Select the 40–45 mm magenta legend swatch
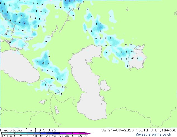The width and height of the screenshot is (177, 137). (76, 133)
